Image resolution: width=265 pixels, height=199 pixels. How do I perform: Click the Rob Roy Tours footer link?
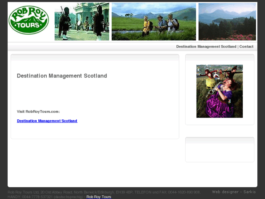click(99, 197)
